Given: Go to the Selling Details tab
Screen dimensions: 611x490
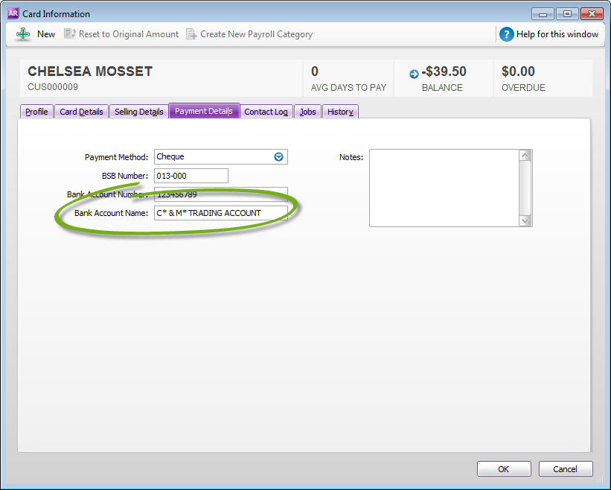Looking at the screenshot, I should tap(138, 112).
